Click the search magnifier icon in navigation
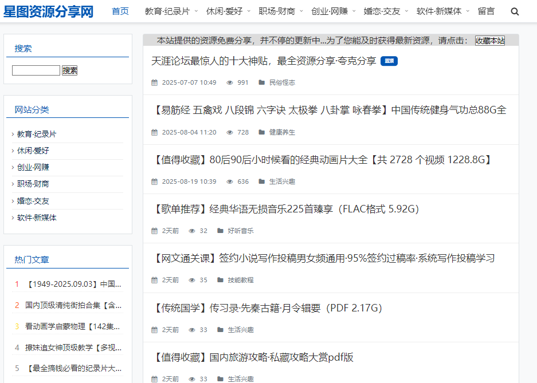 click(515, 10)
